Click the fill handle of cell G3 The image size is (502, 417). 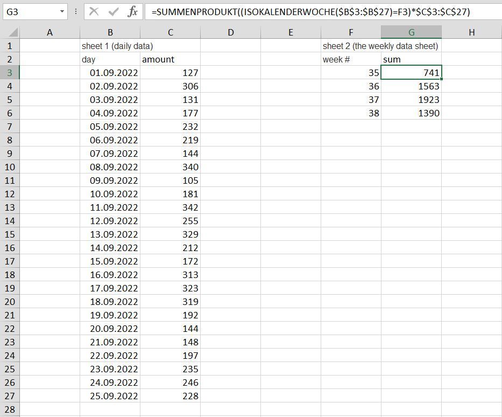coord(442,79)
